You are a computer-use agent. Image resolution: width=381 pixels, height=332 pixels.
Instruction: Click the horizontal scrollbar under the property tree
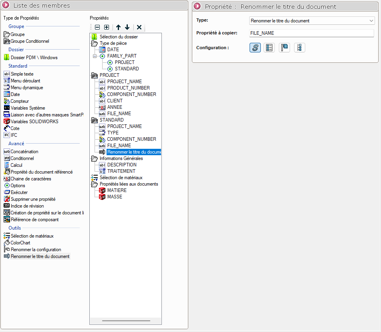coord(126,320)
